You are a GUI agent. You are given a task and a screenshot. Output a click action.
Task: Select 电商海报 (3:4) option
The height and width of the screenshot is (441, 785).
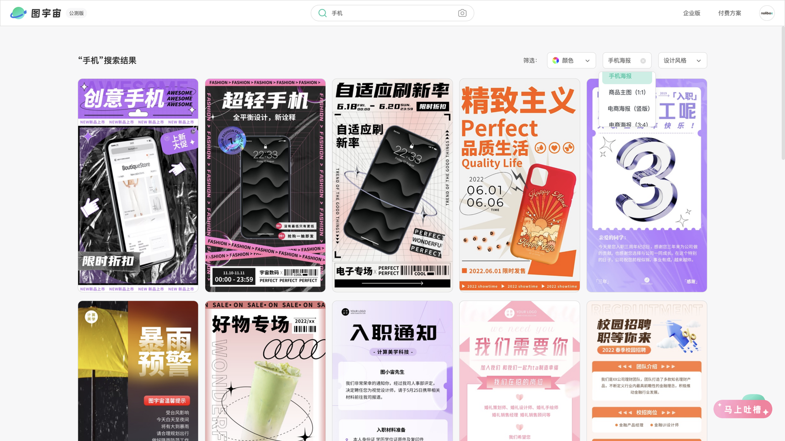point(627,124)
